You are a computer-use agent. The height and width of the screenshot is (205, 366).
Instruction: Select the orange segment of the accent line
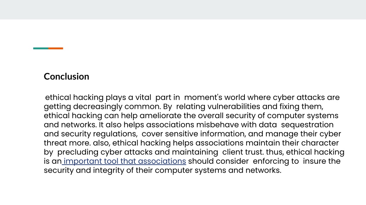pos(56,48)
